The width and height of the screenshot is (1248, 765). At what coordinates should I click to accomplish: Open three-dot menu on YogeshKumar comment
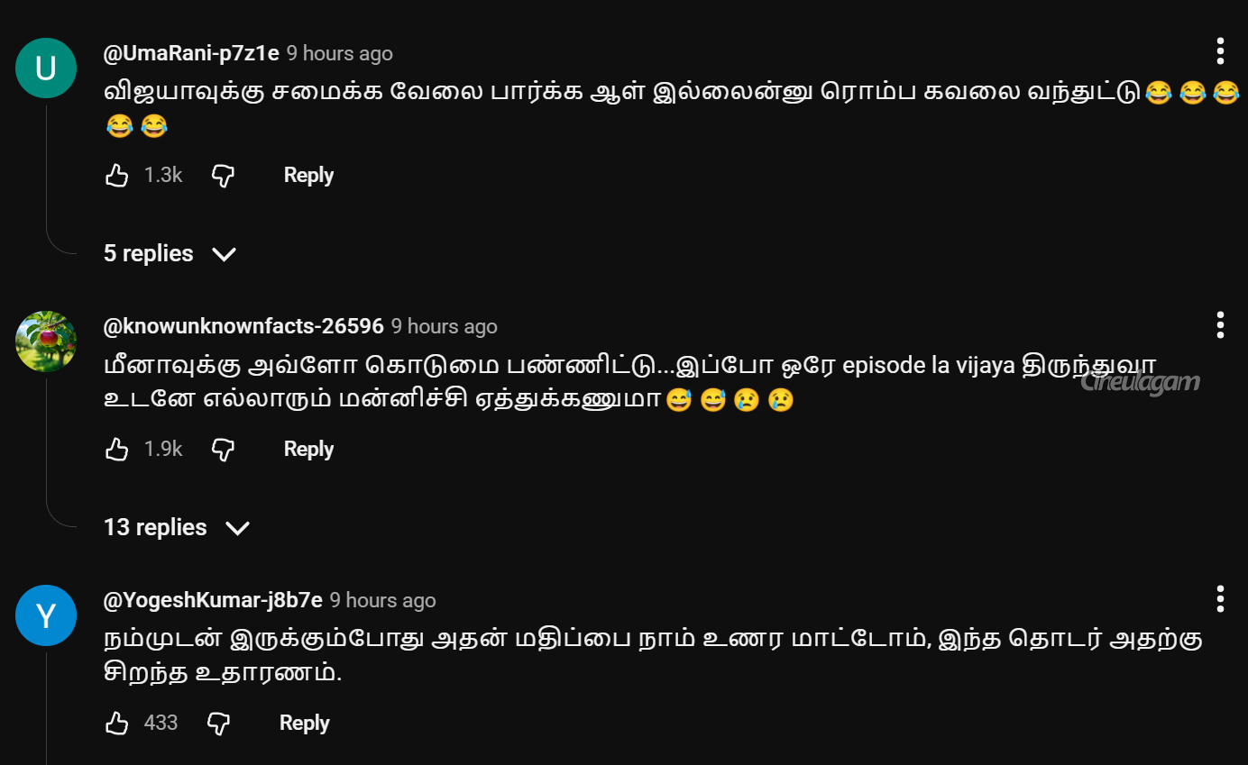[1220, 598]
